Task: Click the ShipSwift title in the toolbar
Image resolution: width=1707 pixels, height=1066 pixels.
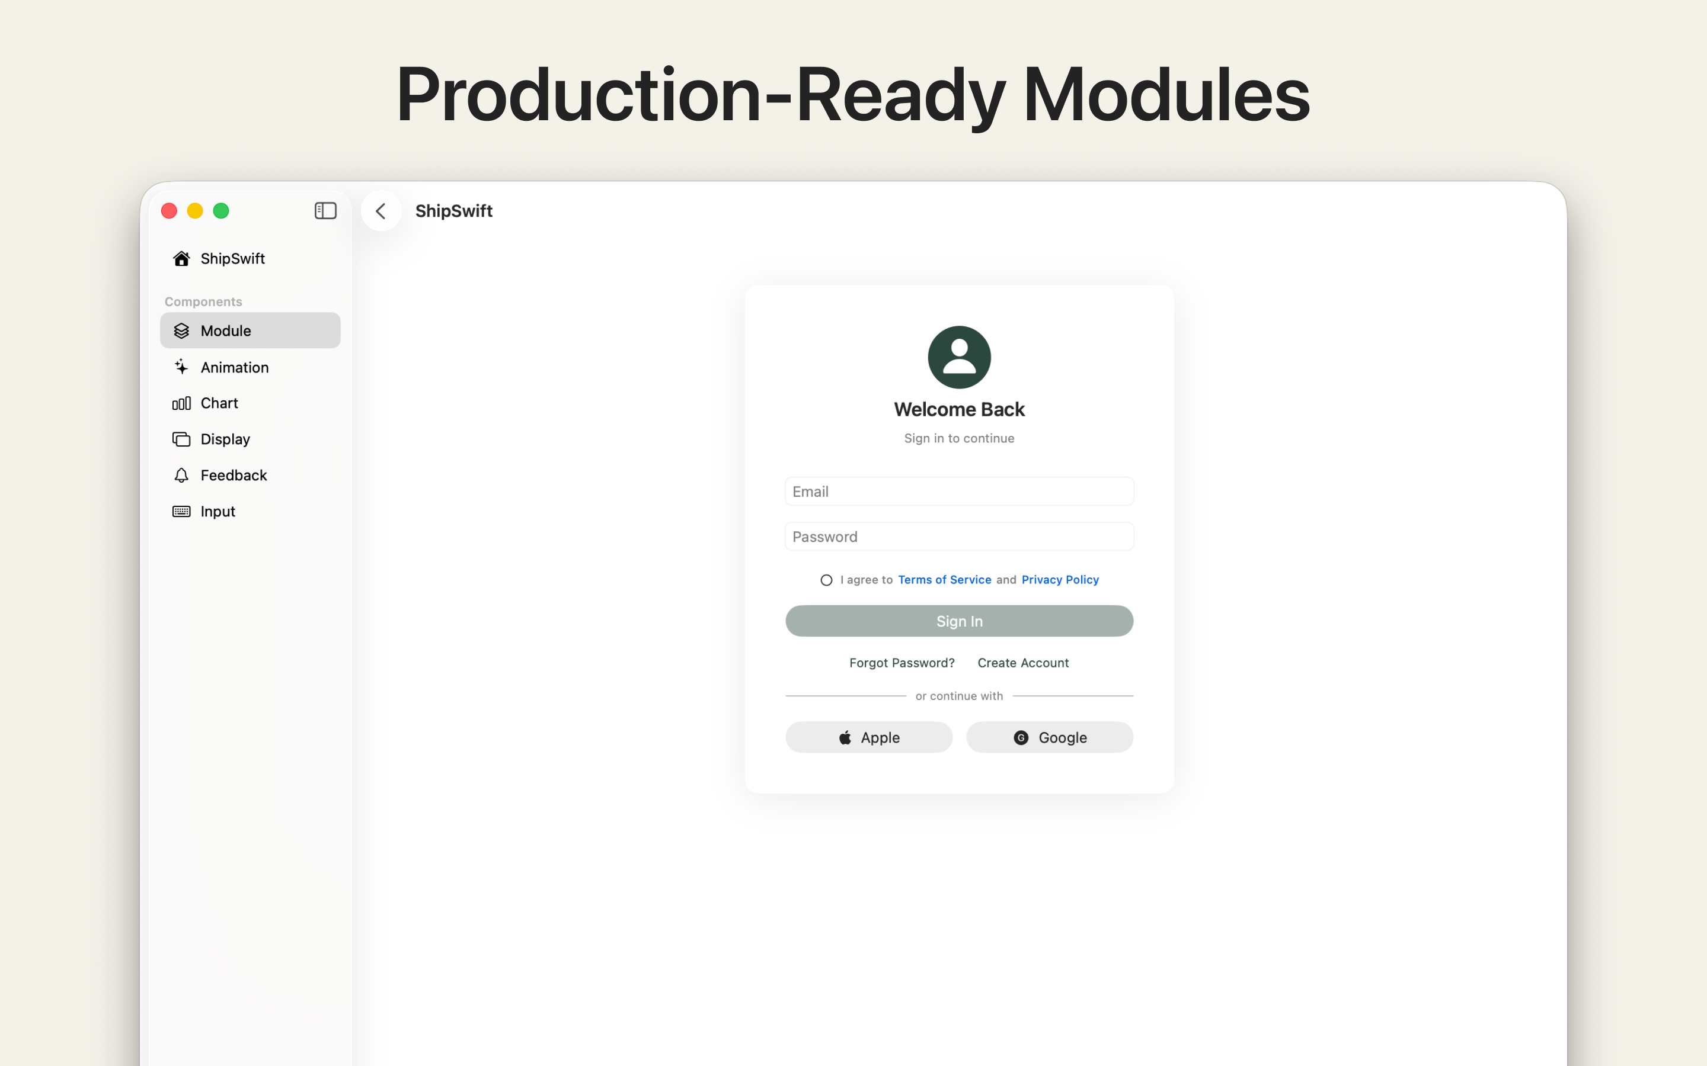Action: pos(453,211)
